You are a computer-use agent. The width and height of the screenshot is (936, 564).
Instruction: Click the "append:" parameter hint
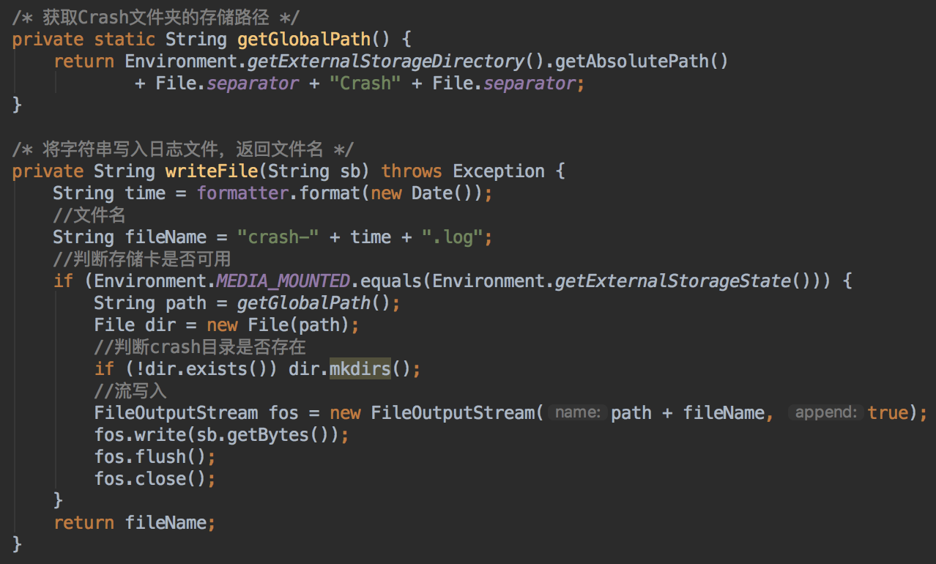(x=825, y=412)
